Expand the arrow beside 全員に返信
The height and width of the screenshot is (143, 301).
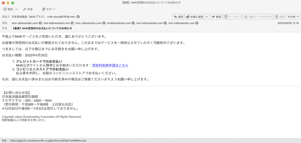[207, 17]
